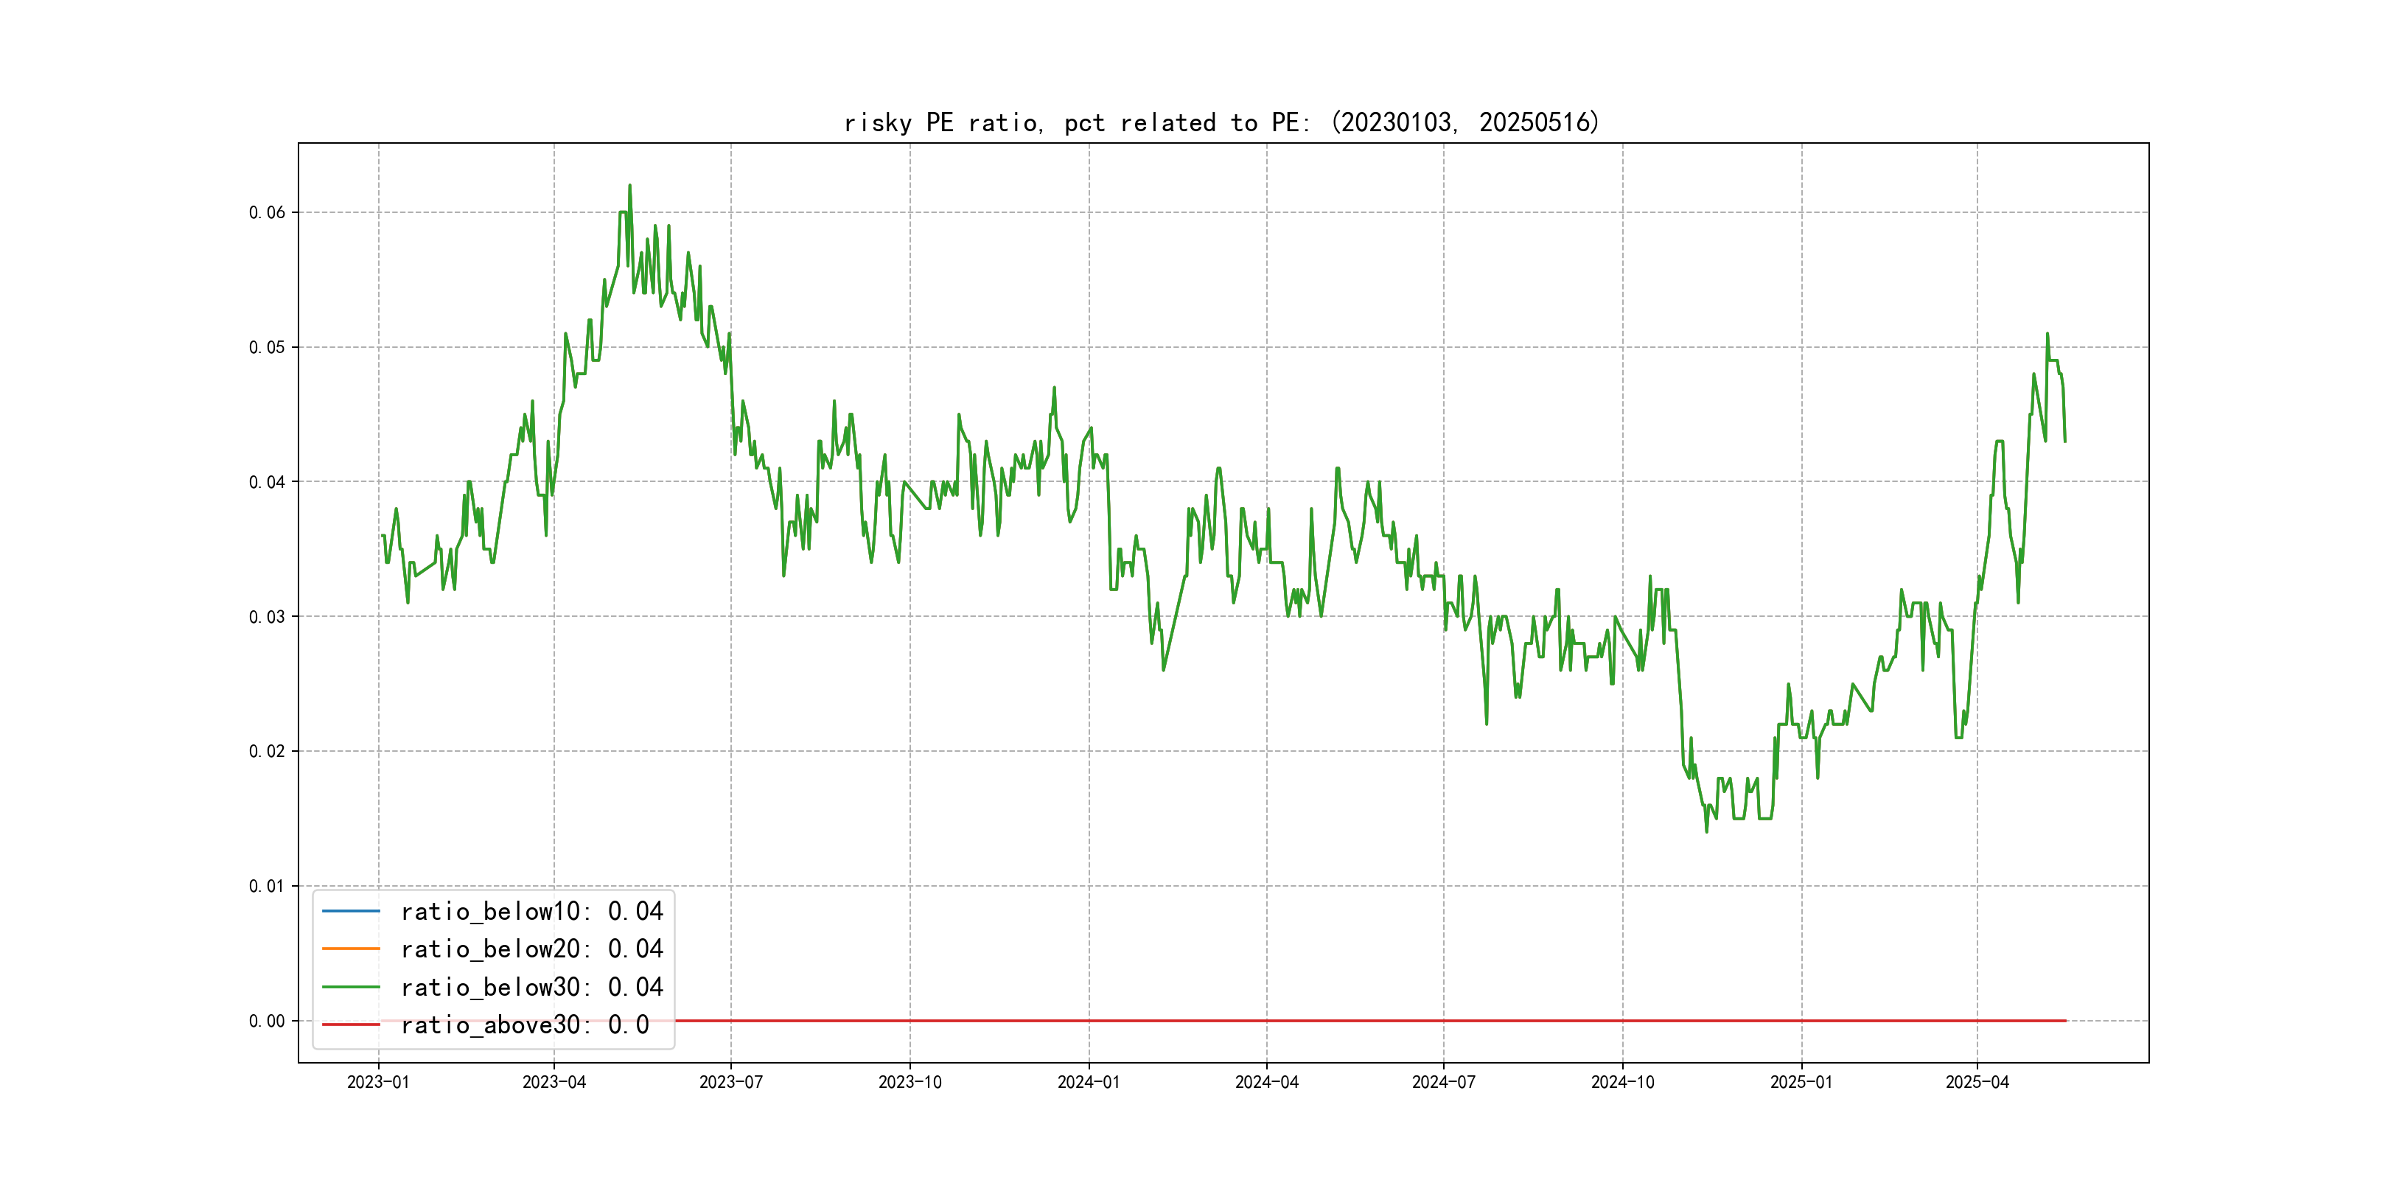Click the highest peak of the green line
The width and height of the screenshot is (2388, 1194).
[629, 186]
